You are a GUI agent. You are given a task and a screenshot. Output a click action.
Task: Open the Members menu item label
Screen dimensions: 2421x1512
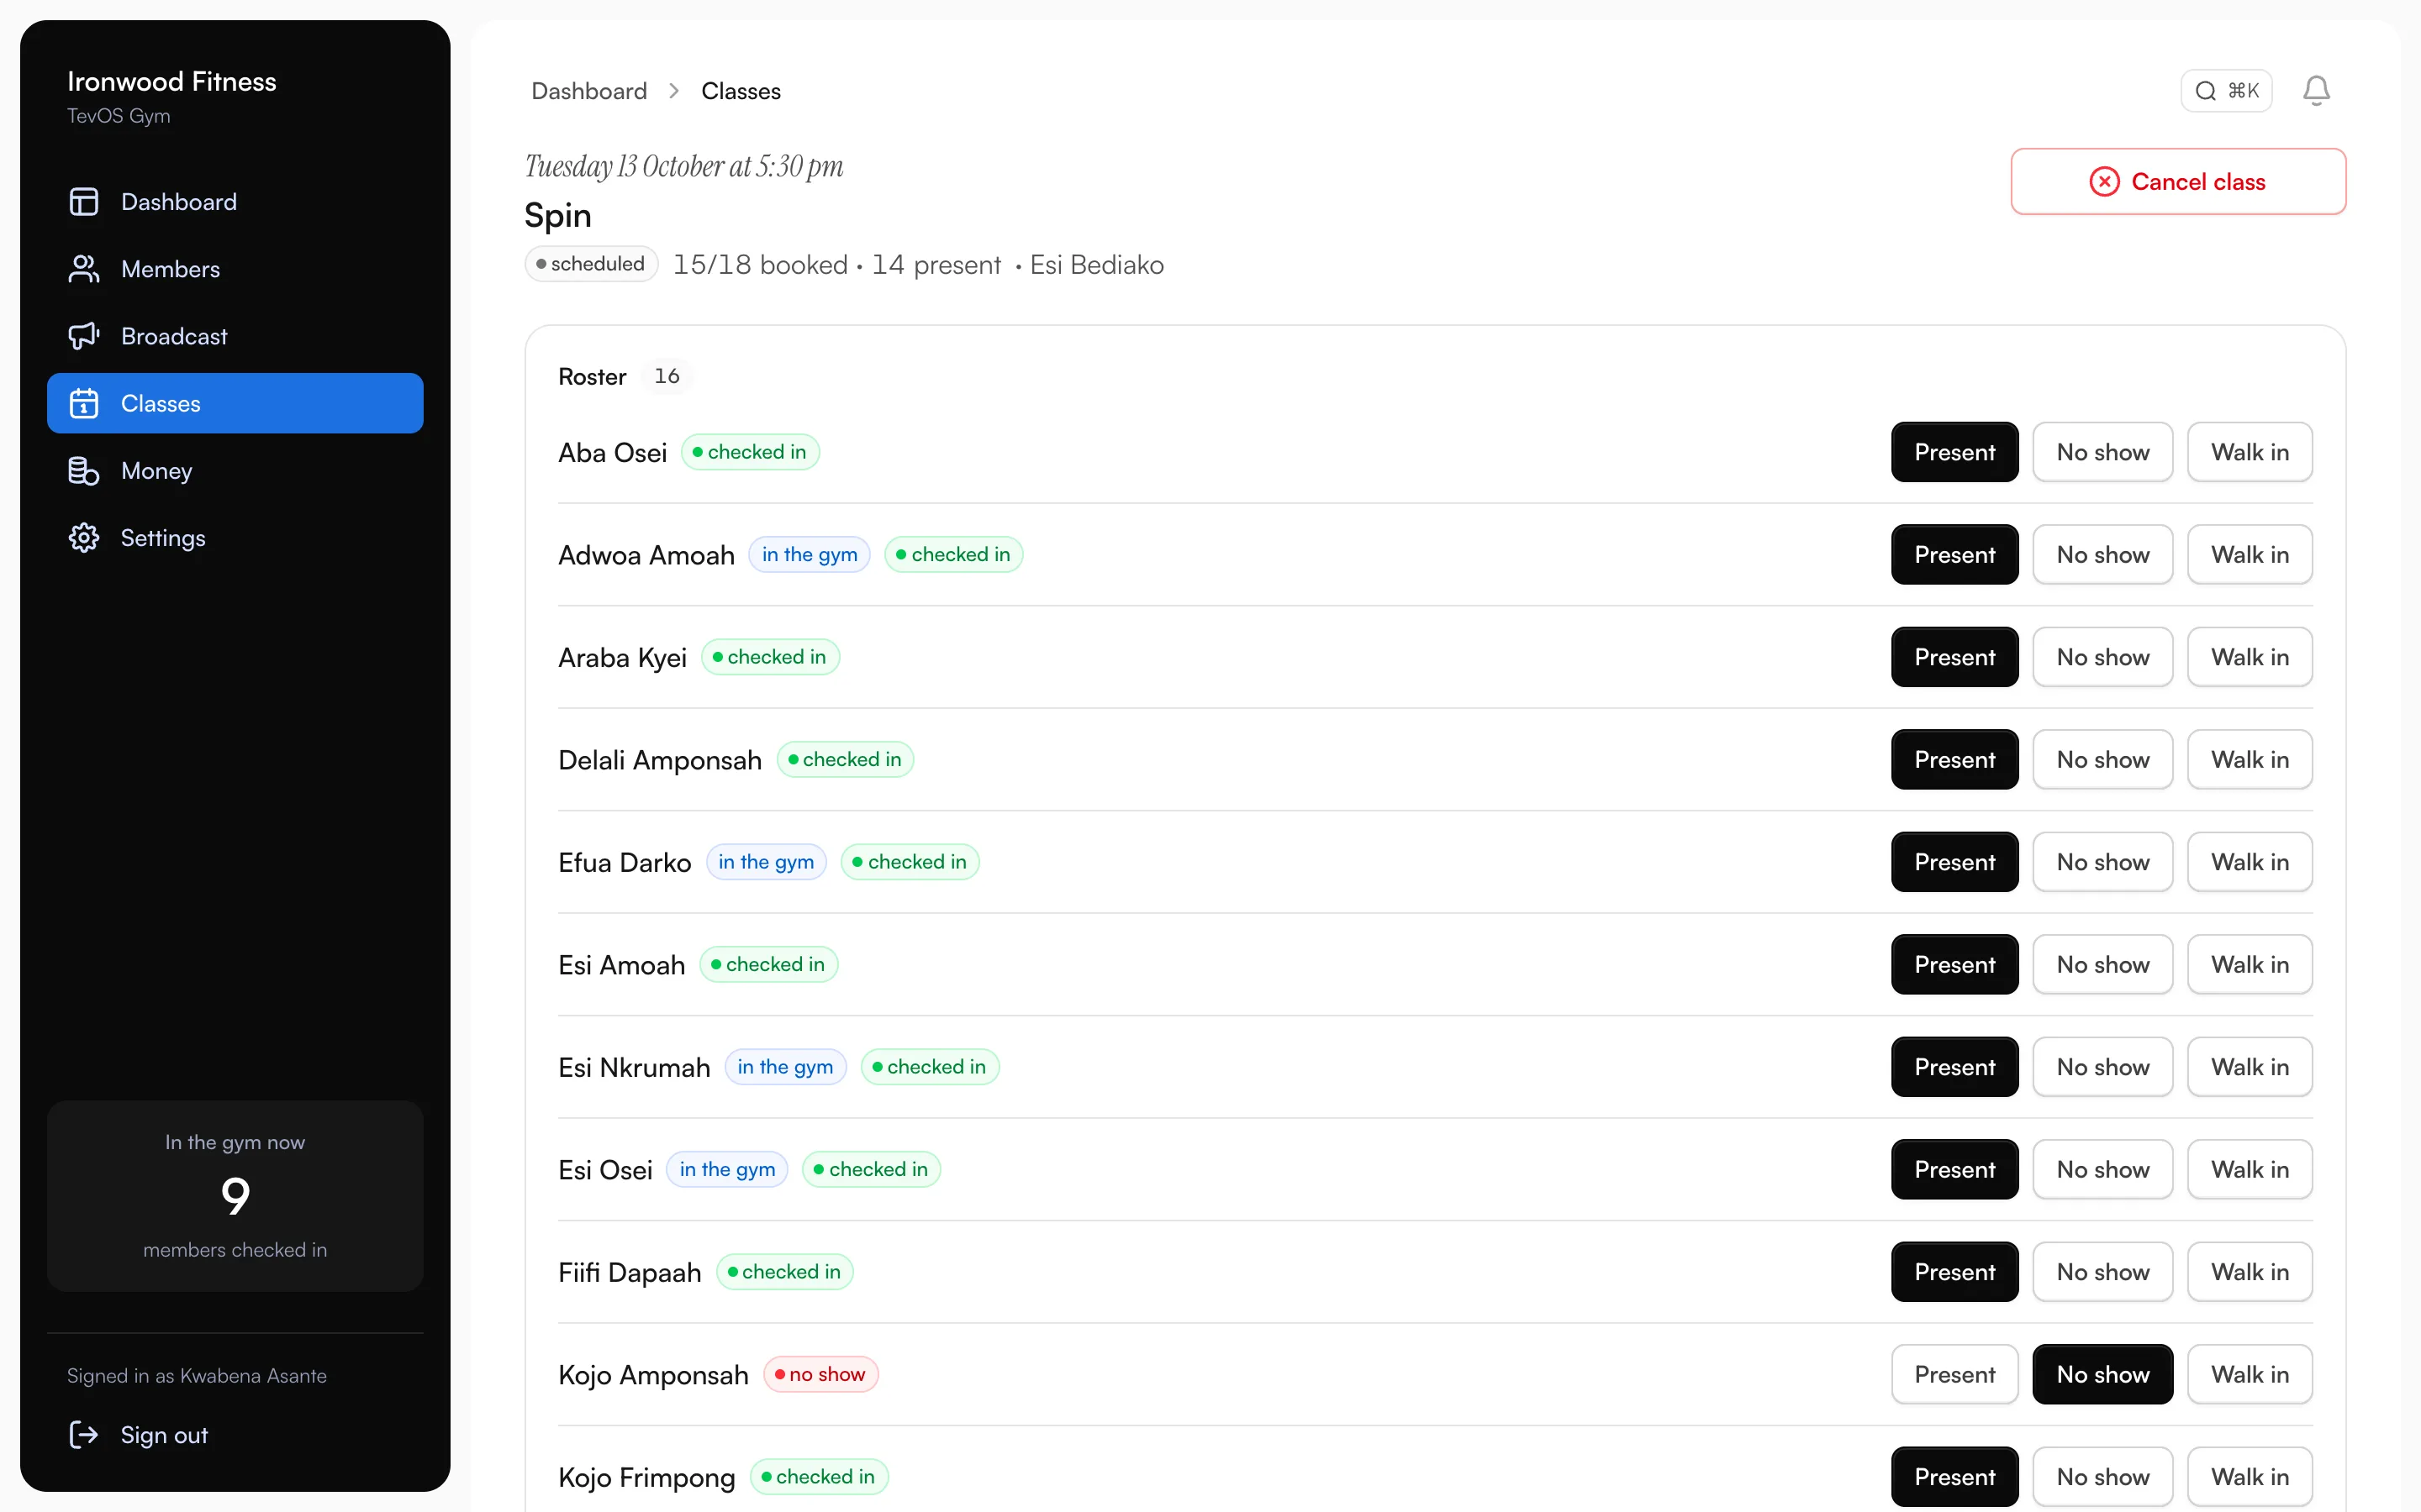click(x=170, y=269)
